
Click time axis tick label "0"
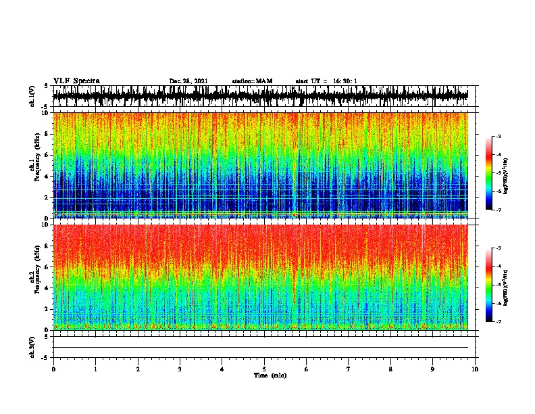53,369
